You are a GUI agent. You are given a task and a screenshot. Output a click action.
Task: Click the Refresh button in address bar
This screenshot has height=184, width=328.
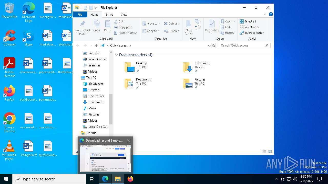click(x=214, y=45)
